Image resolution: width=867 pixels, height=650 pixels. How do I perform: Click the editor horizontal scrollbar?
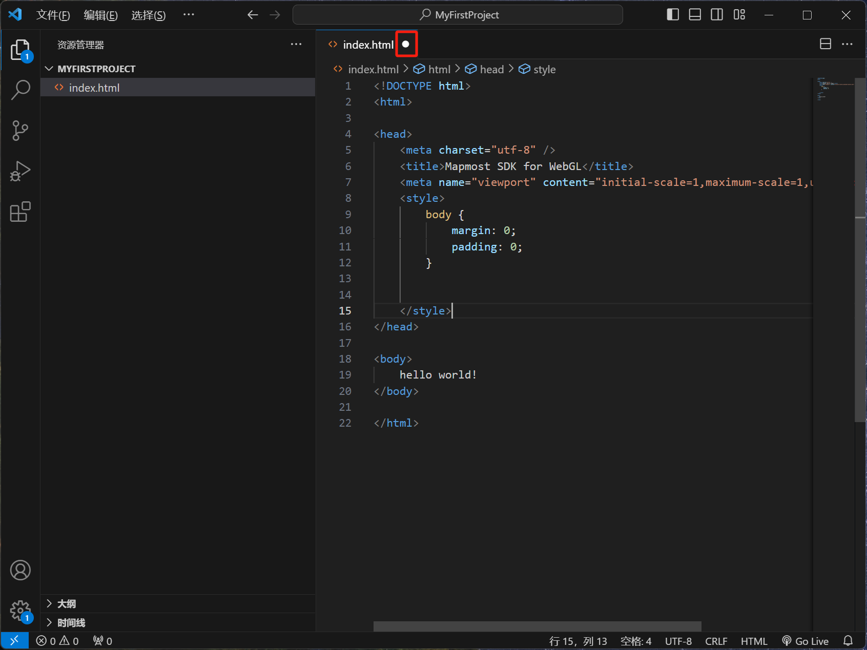pyautogui.click(x=537, y=626)
